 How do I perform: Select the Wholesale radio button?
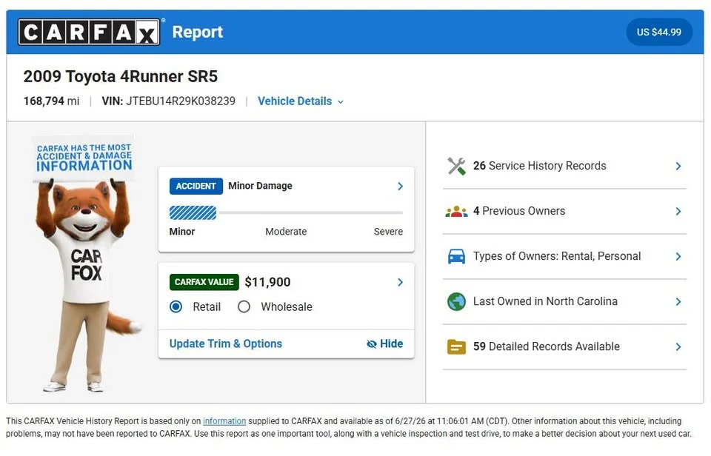tap(244, 307)
